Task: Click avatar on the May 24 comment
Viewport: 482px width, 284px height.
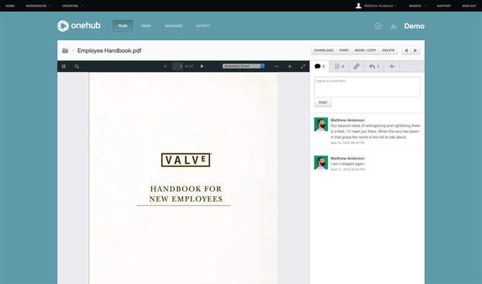Action: point(321,125)
